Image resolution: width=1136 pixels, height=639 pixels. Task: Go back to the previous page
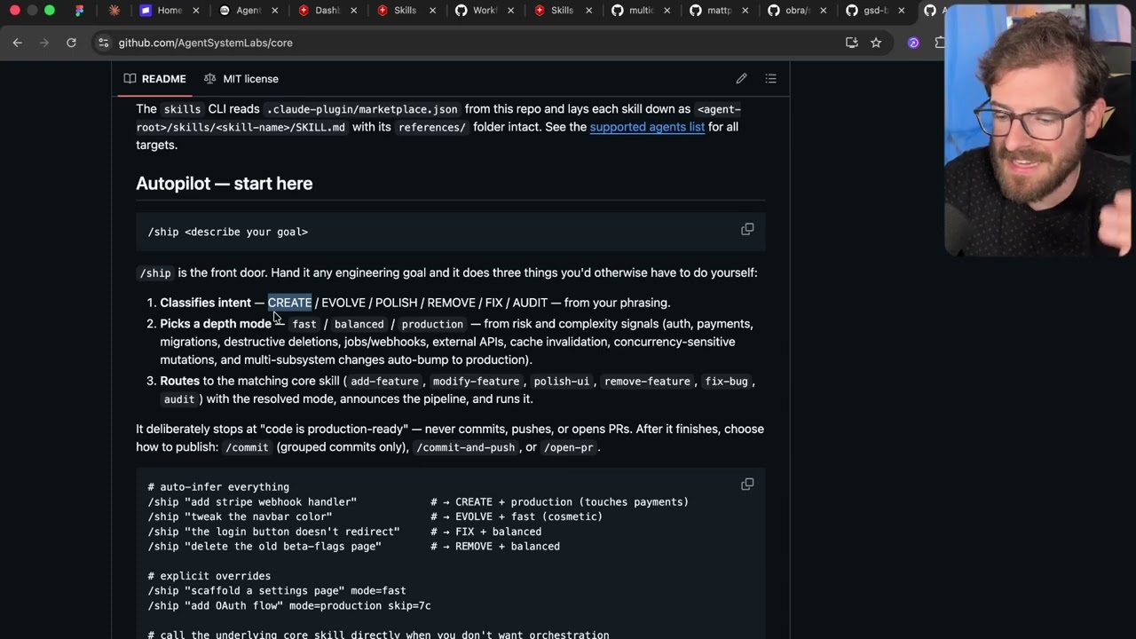pyautogui.click(x=17, y=43)
